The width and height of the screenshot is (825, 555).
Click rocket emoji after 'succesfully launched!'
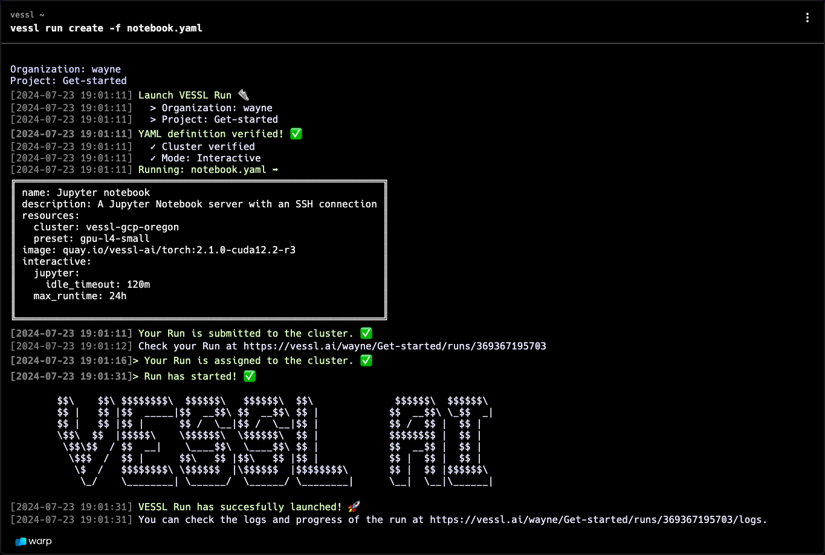pos(354,507)
